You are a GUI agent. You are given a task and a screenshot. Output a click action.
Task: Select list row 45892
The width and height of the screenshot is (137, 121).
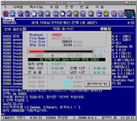tap(13, 50)
